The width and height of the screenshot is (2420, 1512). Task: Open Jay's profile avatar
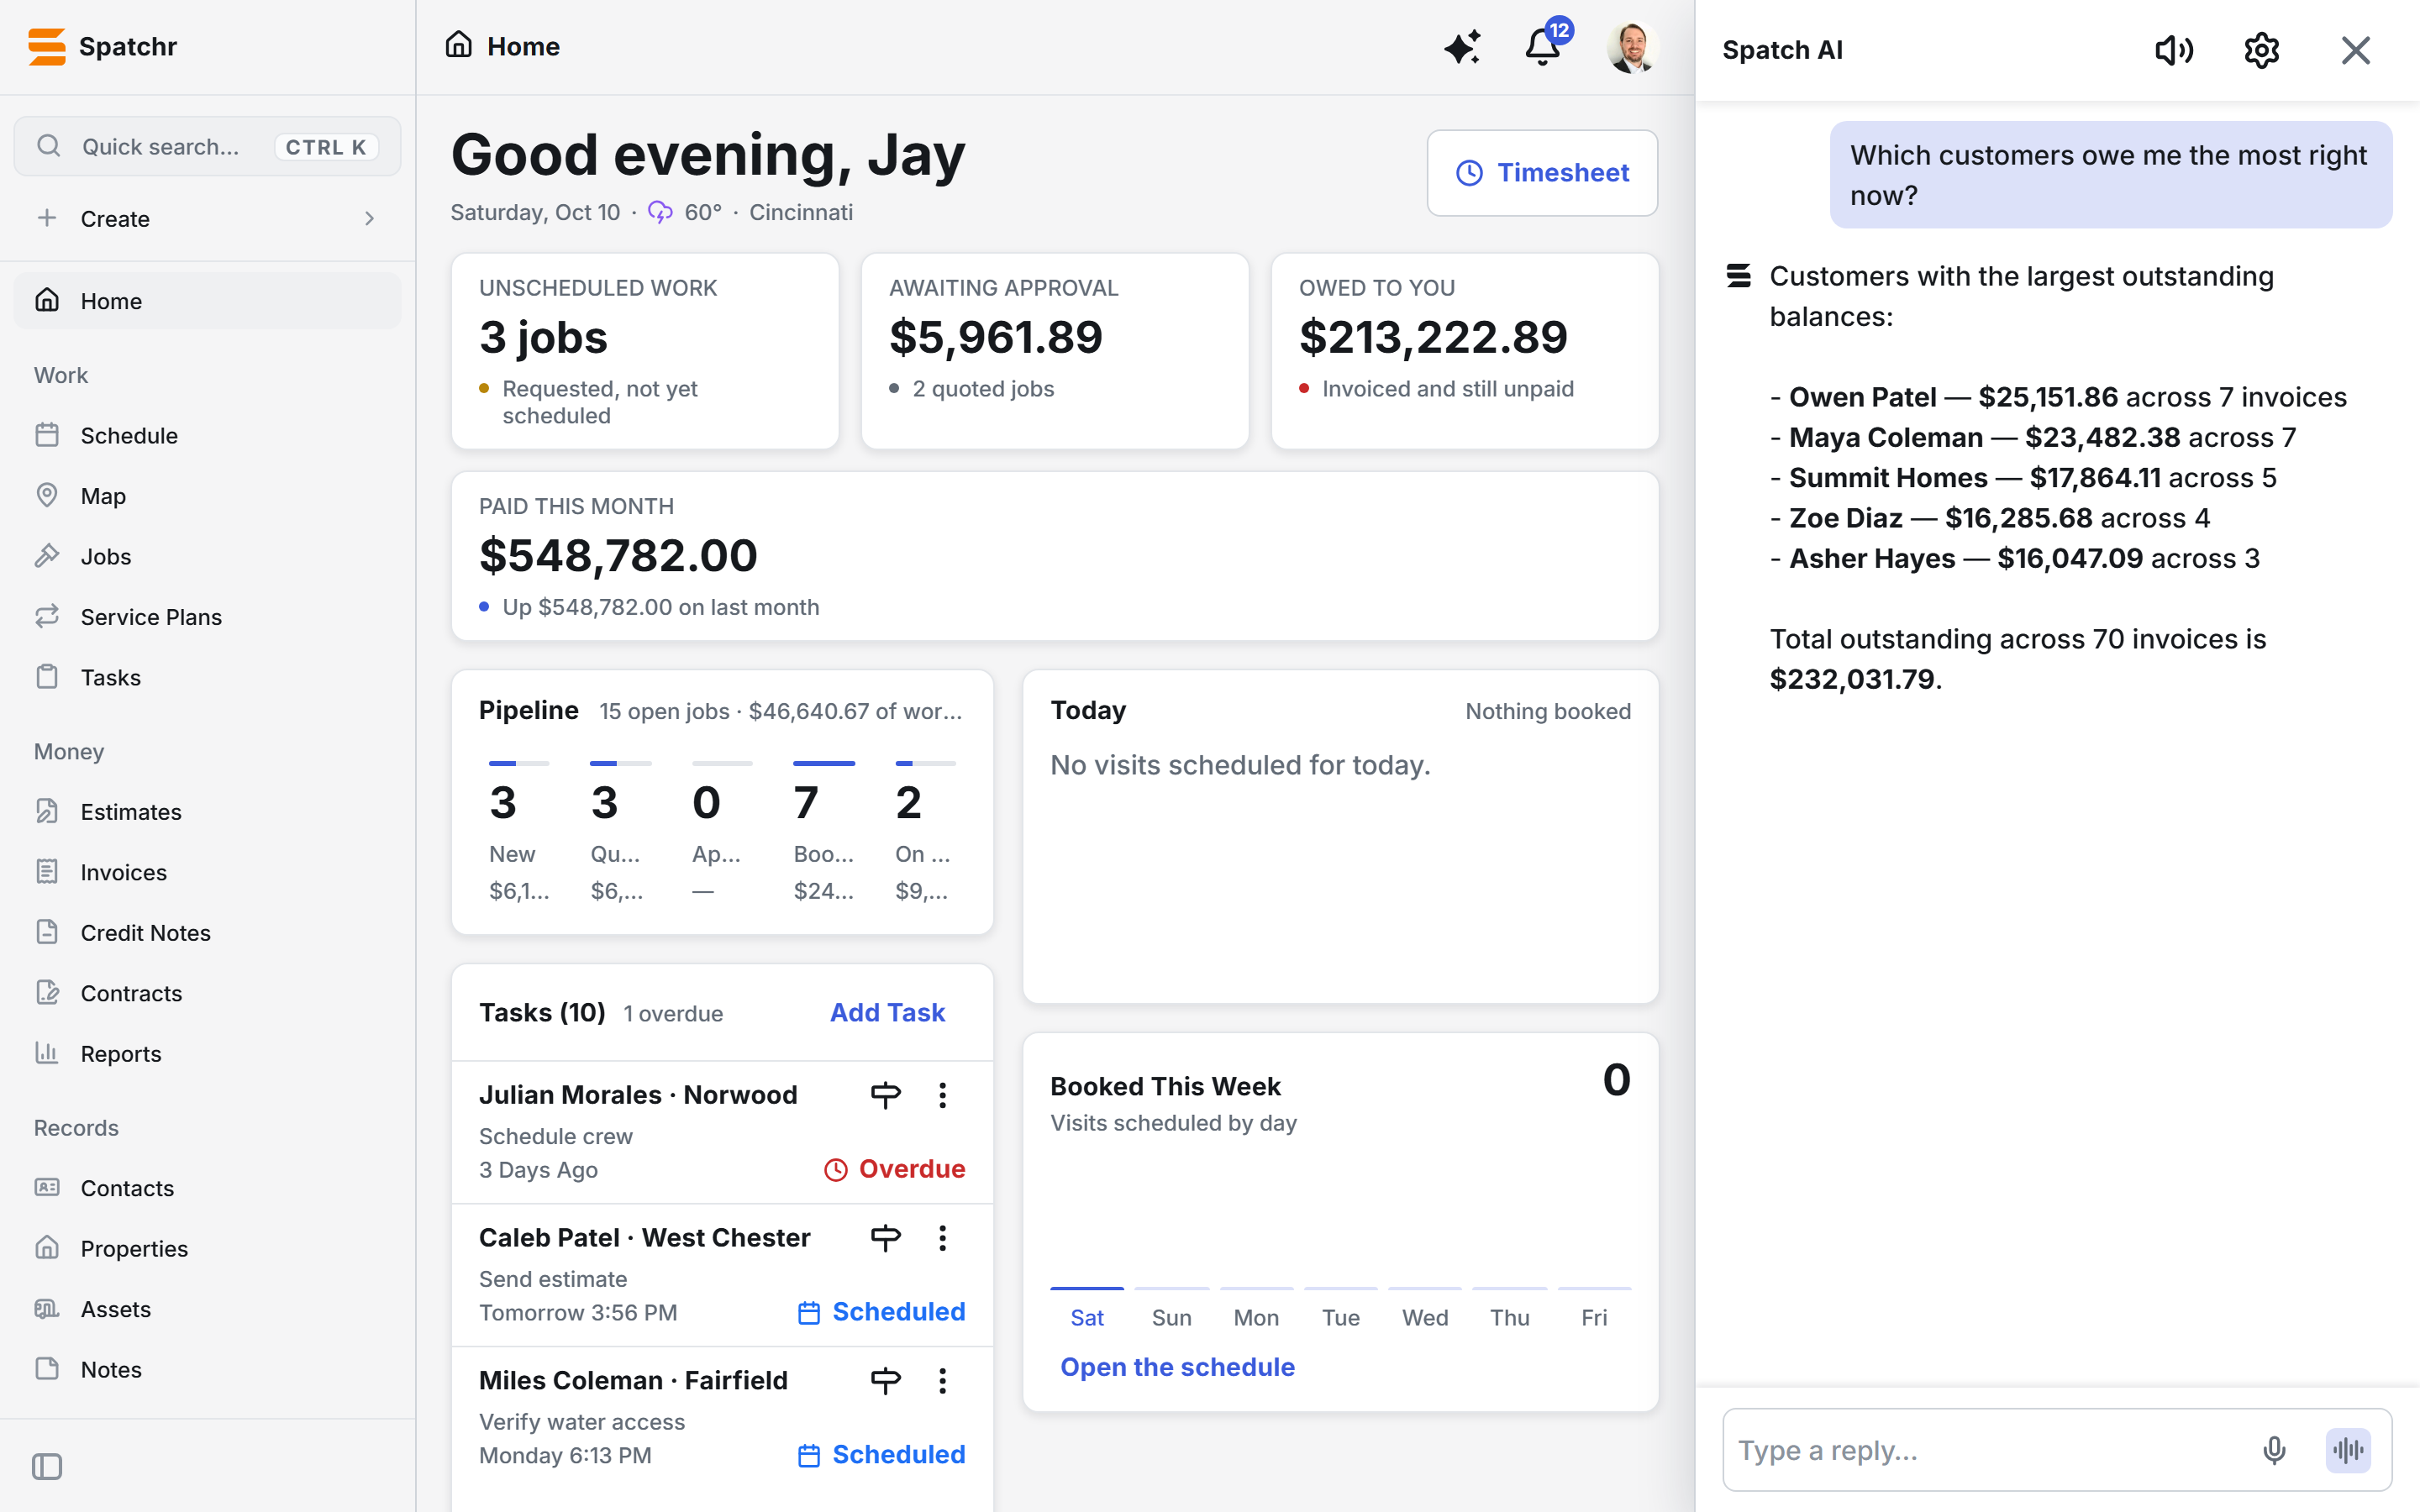click(x=1631, y=47)
